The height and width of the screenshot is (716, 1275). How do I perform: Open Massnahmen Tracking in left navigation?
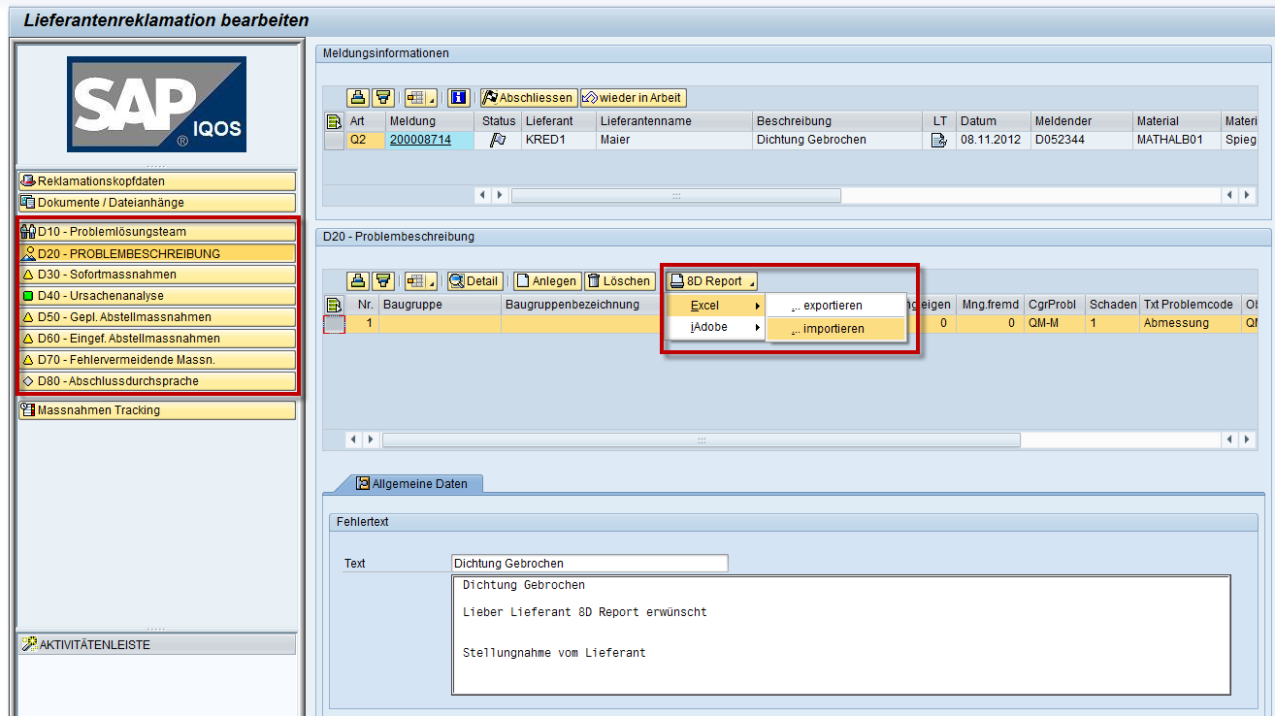tap(156, 410)
